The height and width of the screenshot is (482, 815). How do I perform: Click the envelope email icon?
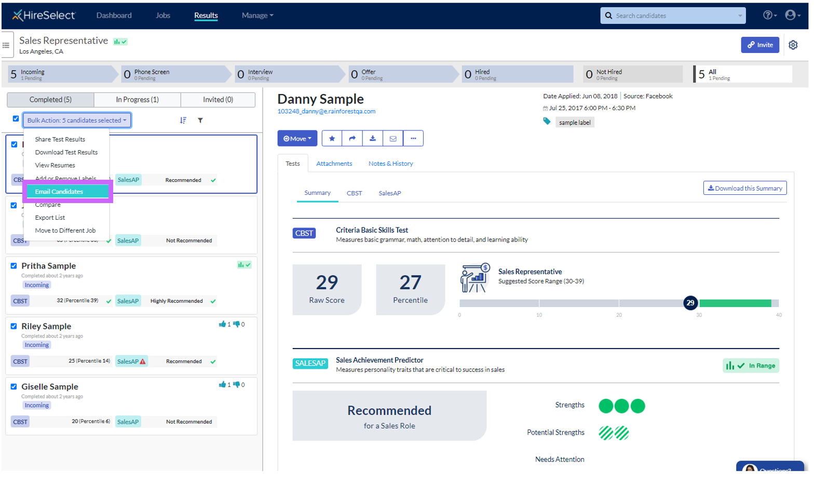click(393, 138)
